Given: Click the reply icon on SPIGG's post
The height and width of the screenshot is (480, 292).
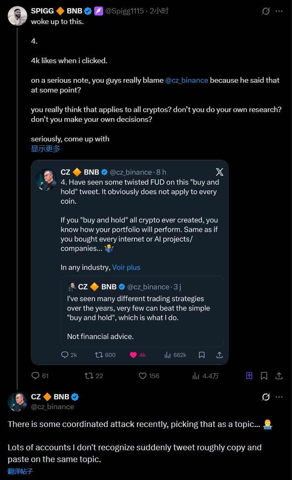Looking at the screenshot, I should point(36,376).
